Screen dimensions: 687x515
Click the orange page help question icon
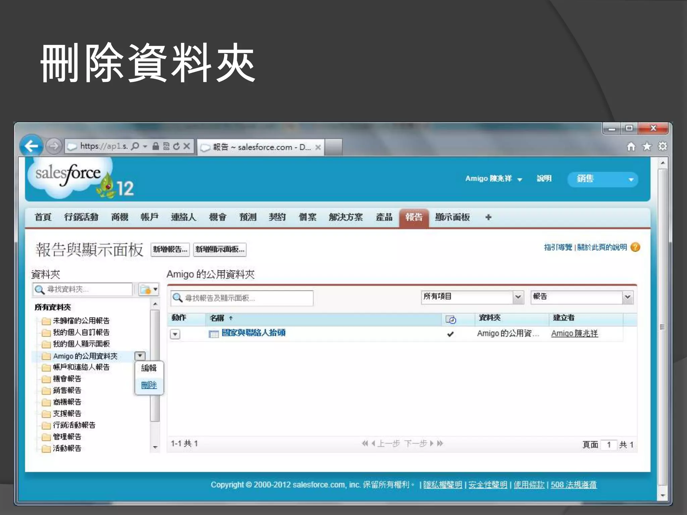[635, 247]
